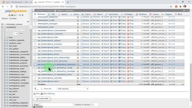Image resolution: width=192 pixels, height=108 pixels.
Task: Tick checkbox for wp_testwordpress_commentmeta table
Action: coord(35,31)
